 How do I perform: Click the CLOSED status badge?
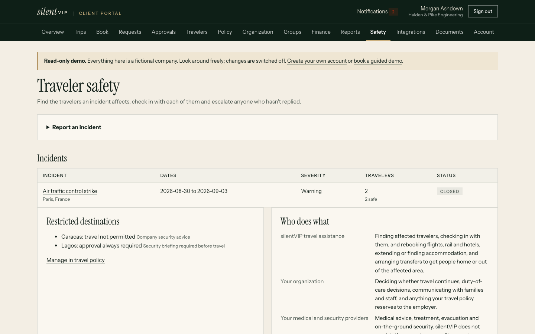pyautogui.click(x=450, y=191)
